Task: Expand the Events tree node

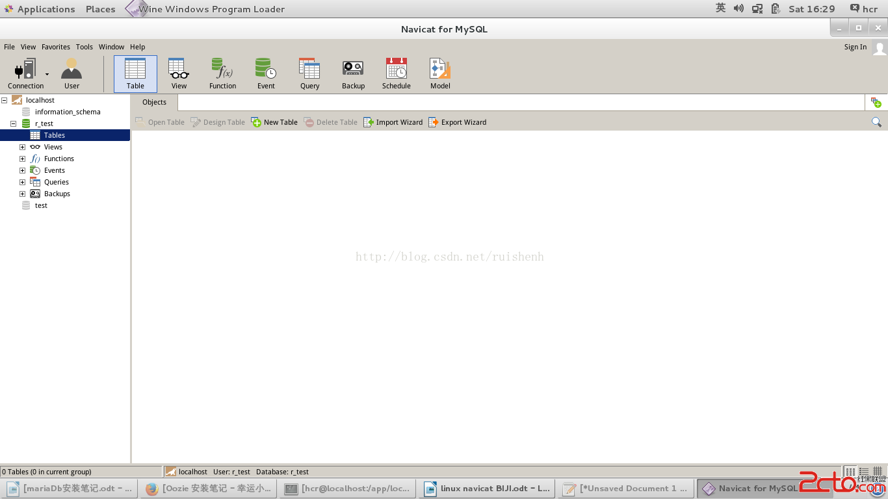Action: click(22, 170)
